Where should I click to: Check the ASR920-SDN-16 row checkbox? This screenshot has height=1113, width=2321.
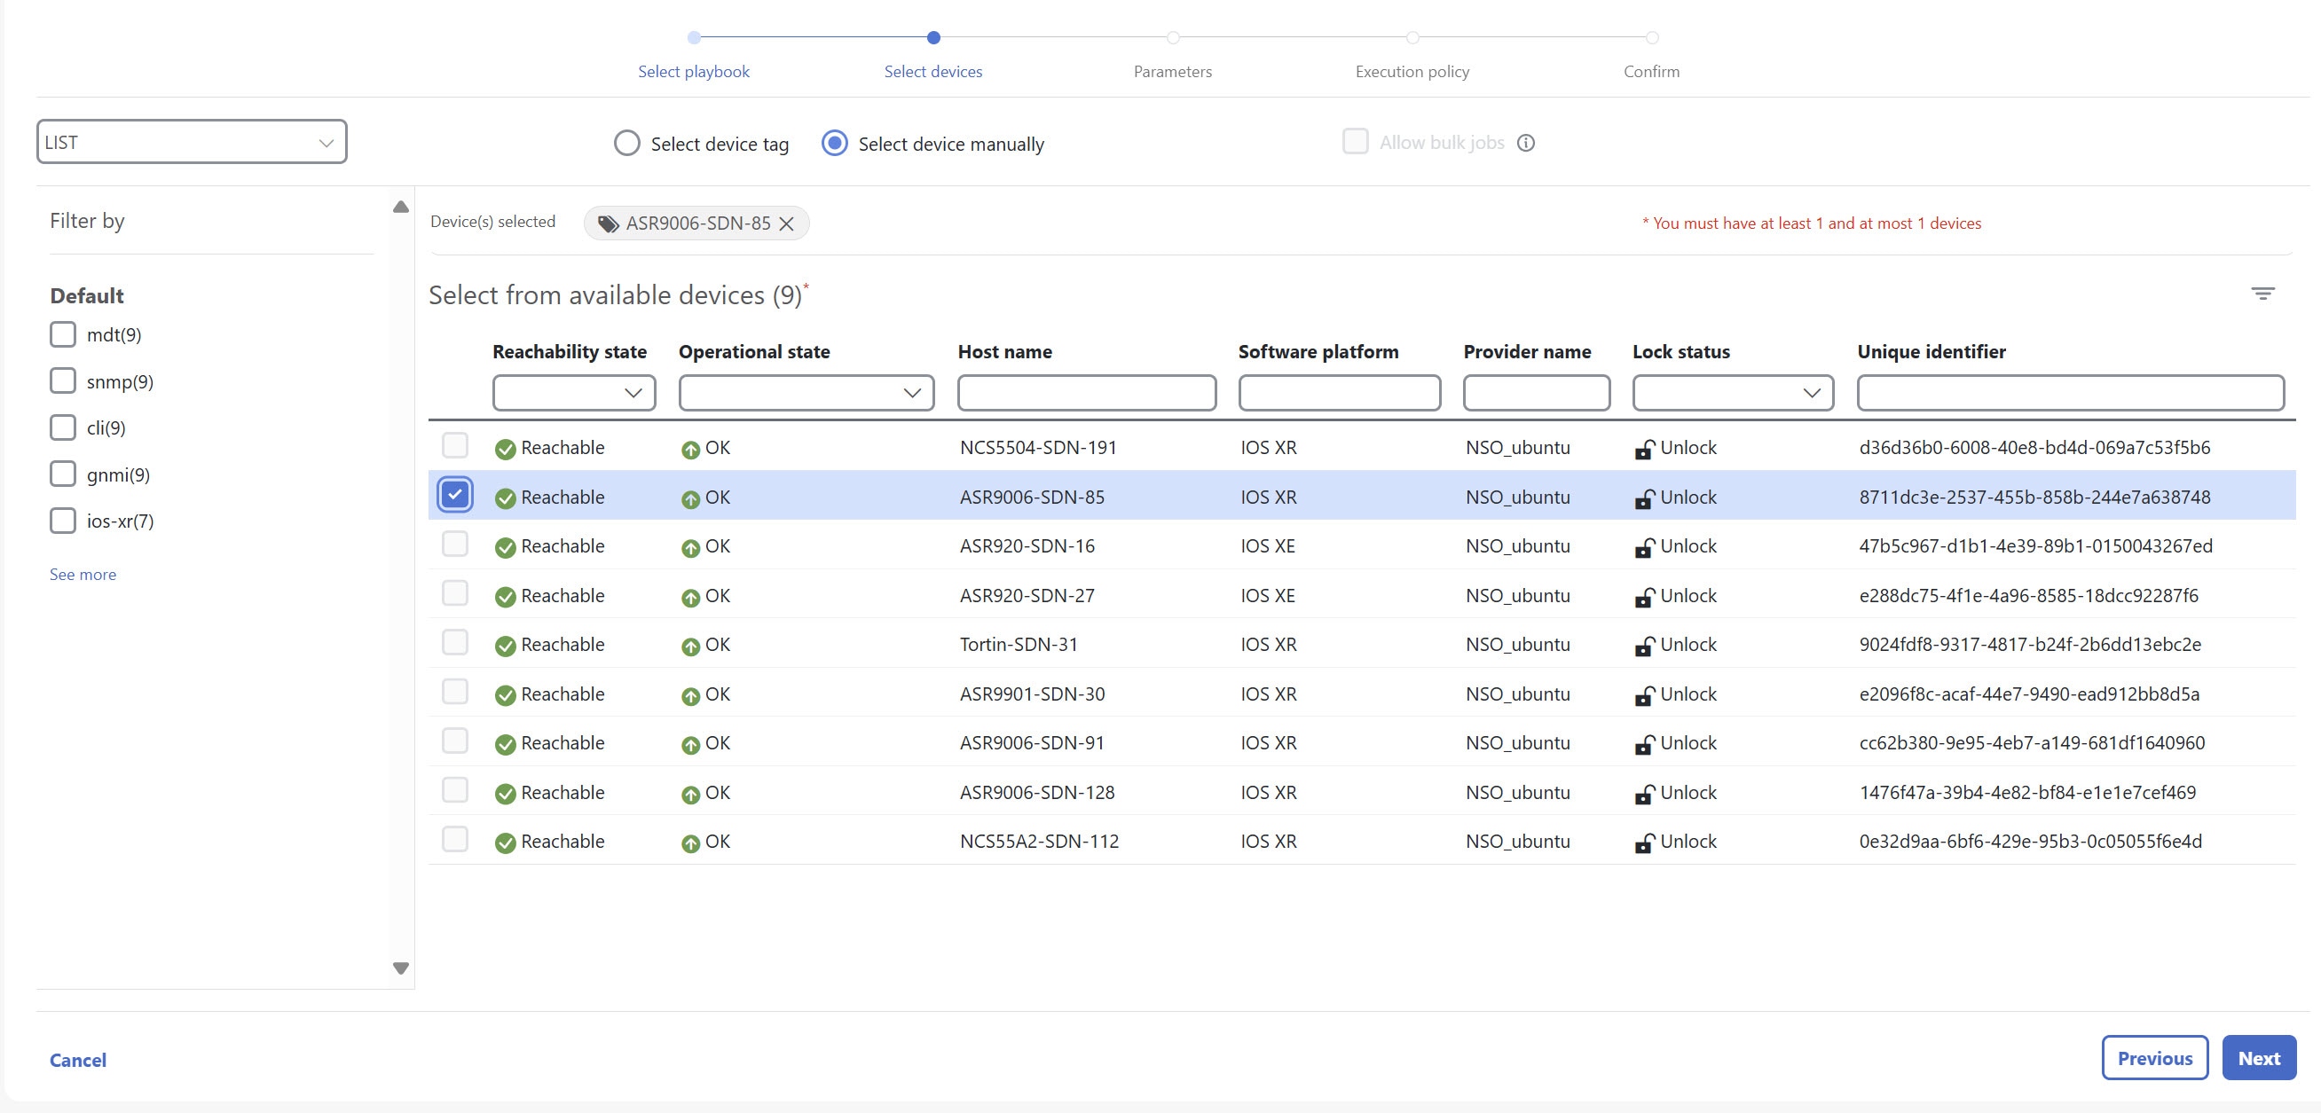455,544
